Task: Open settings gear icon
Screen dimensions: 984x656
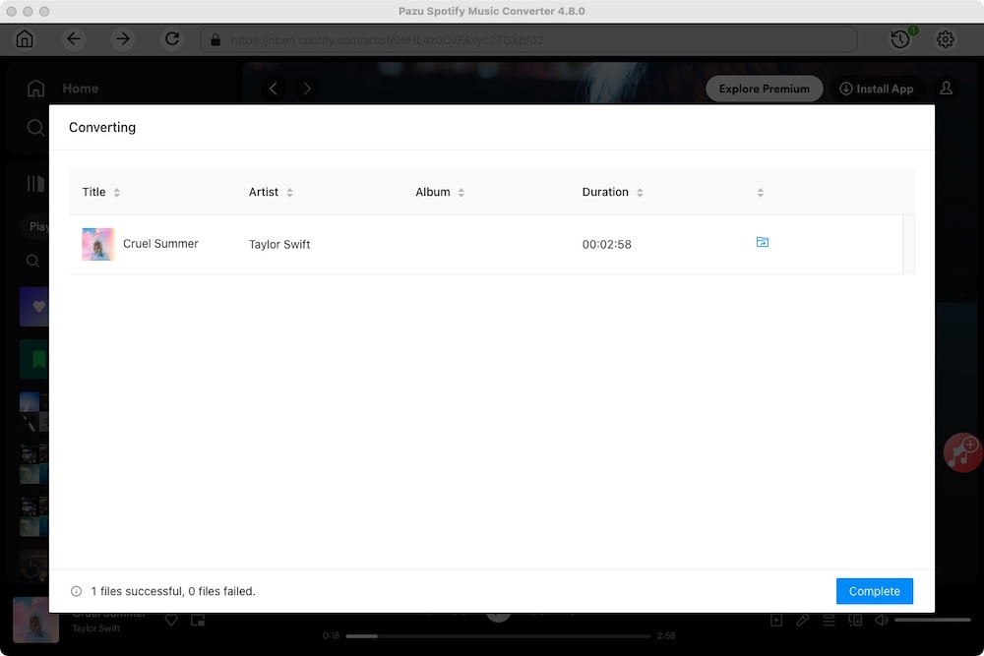Action: click(946, 39)
